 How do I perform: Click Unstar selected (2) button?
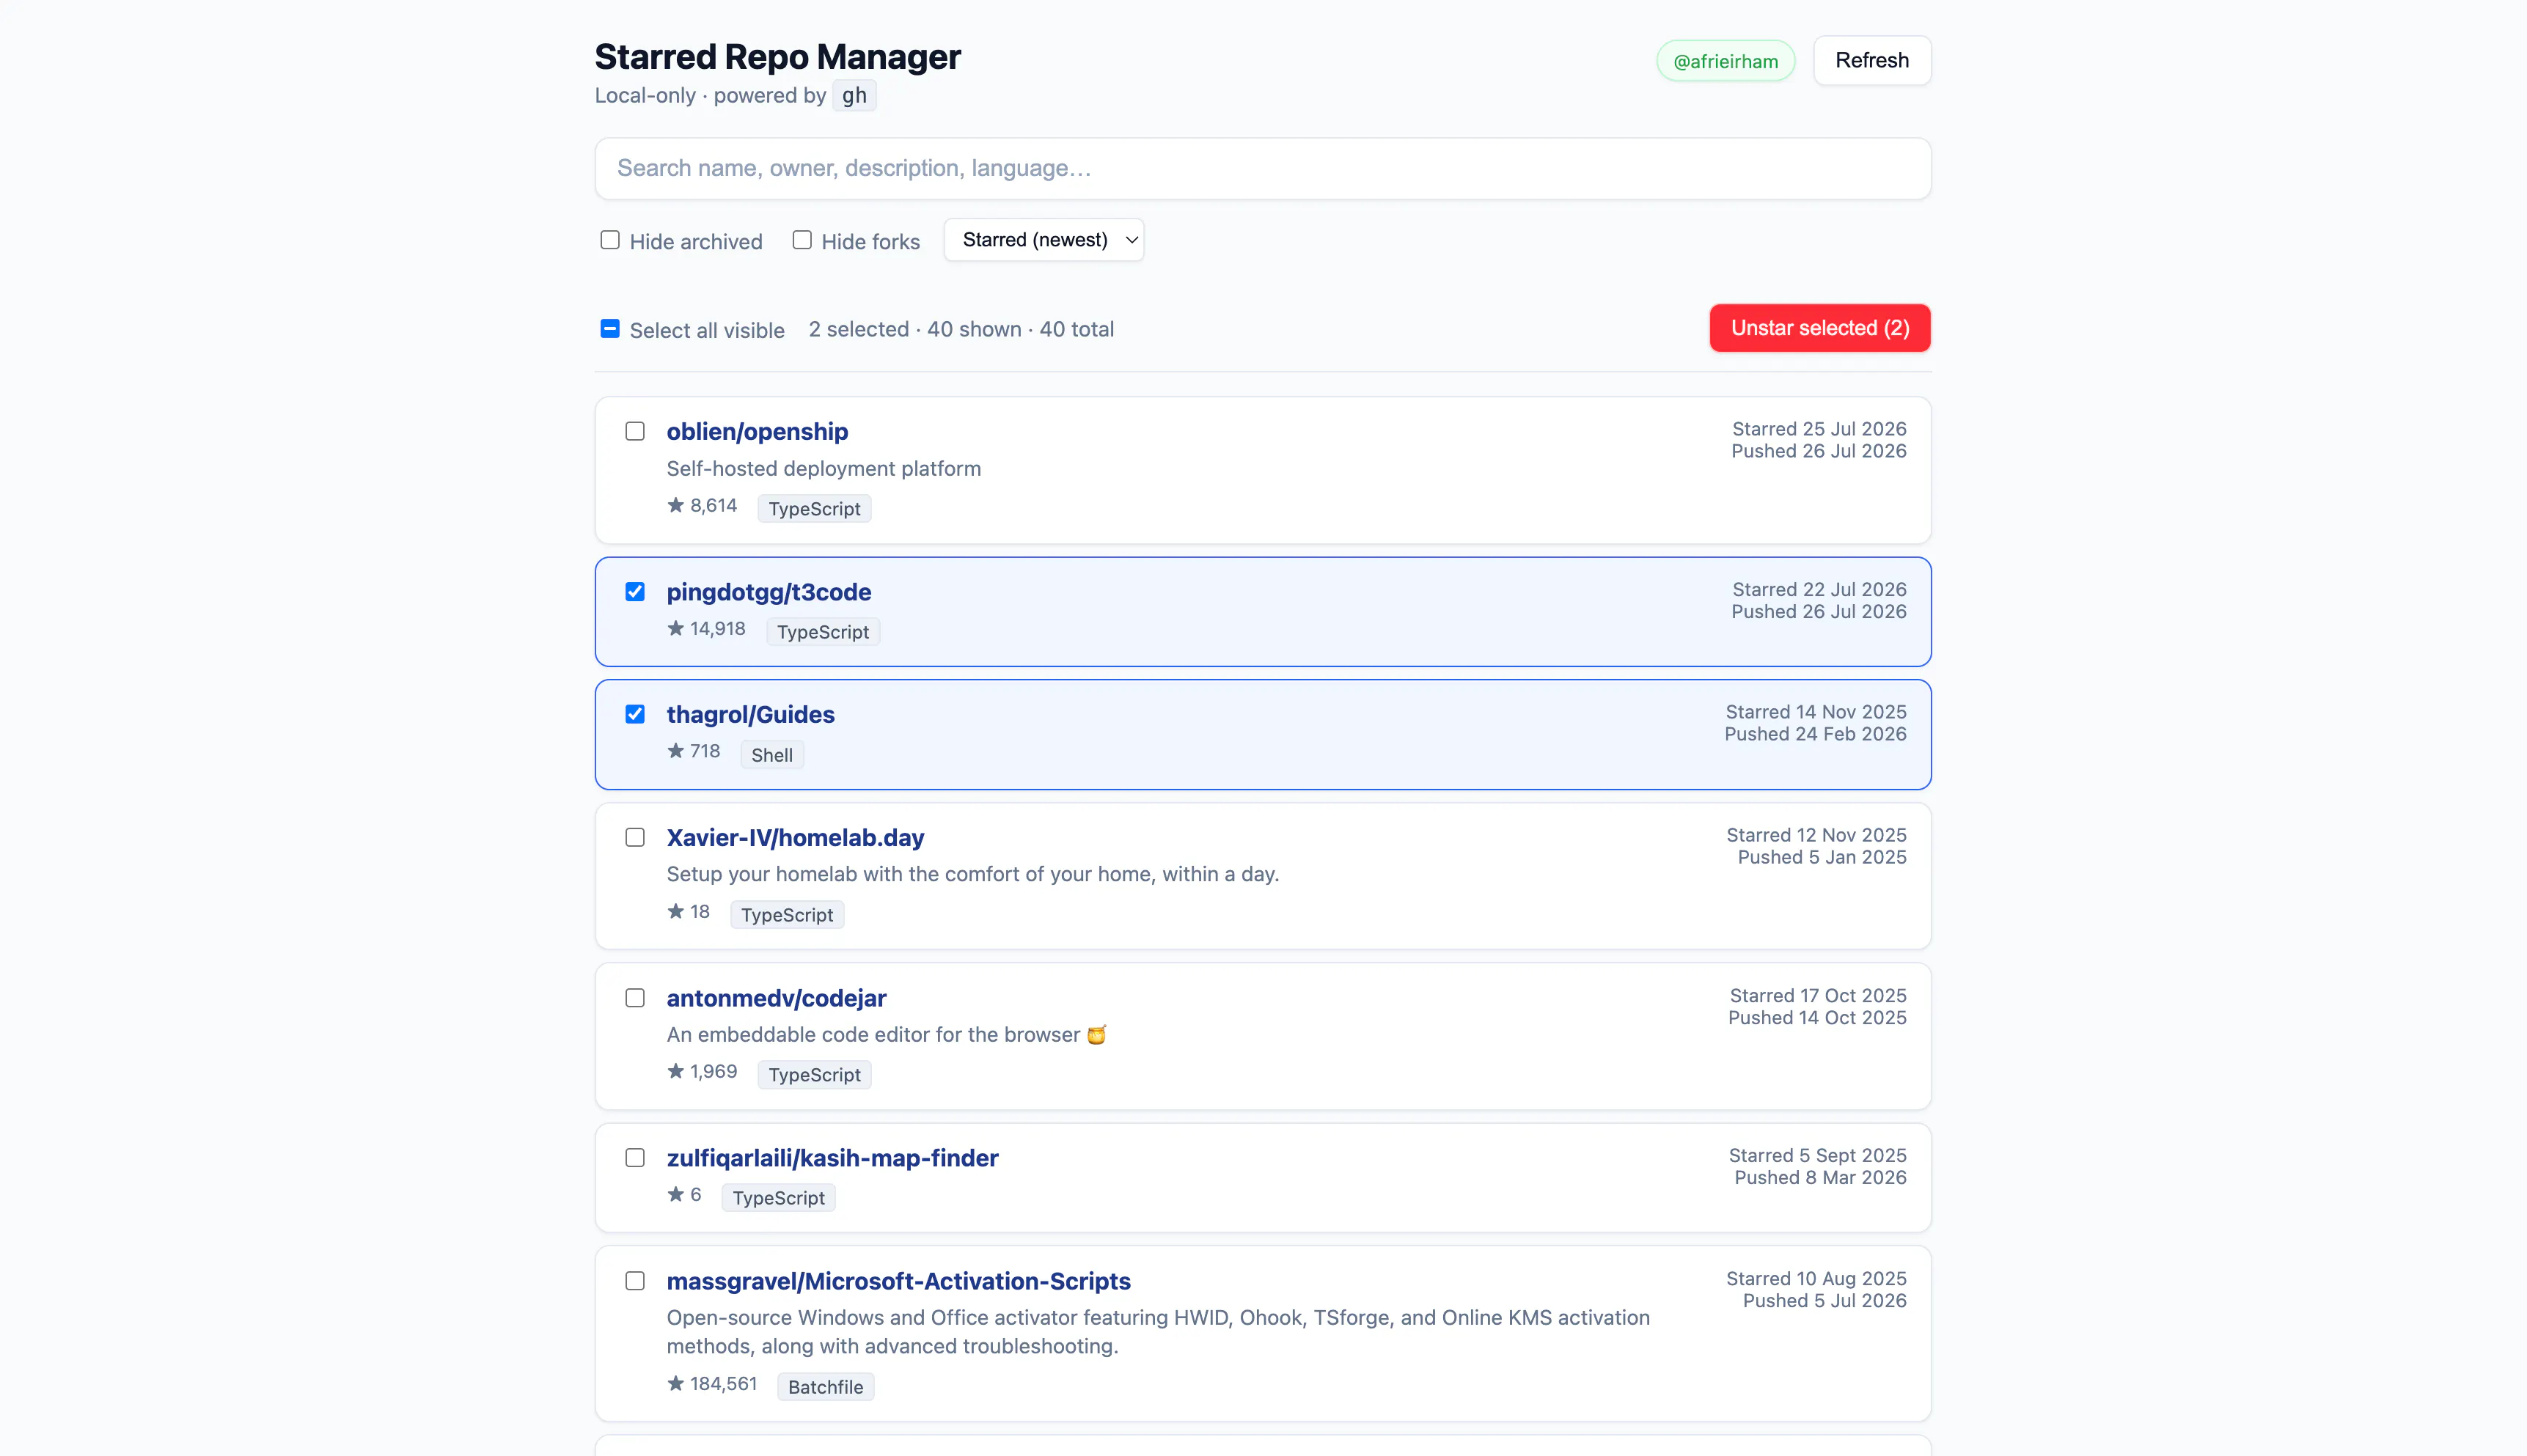tap(1819, 328)
